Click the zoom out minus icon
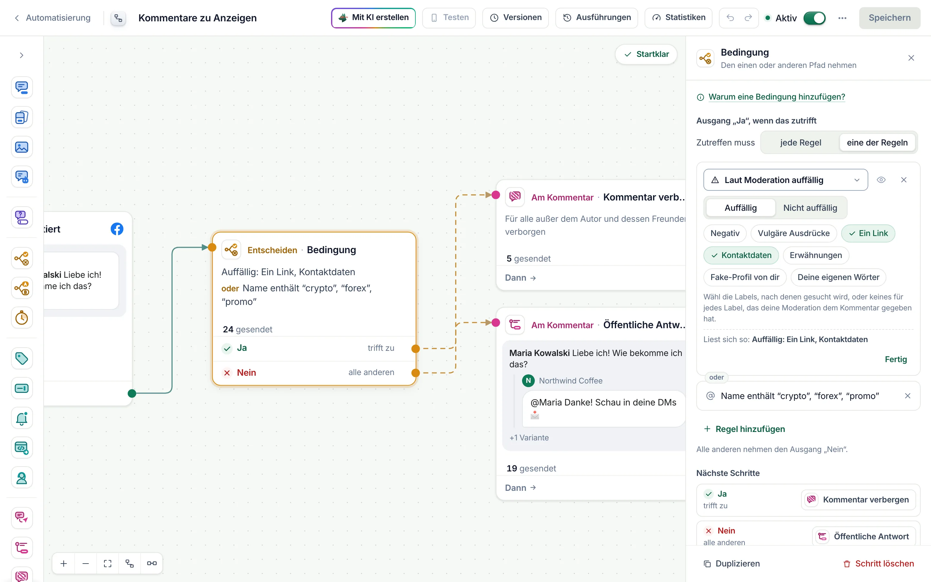The width and height of the screenshot is (931, 582). (x=86, y=564)
